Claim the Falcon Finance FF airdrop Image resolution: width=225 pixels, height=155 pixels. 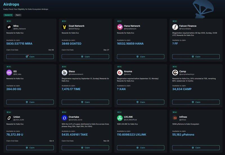click(196, 57)
